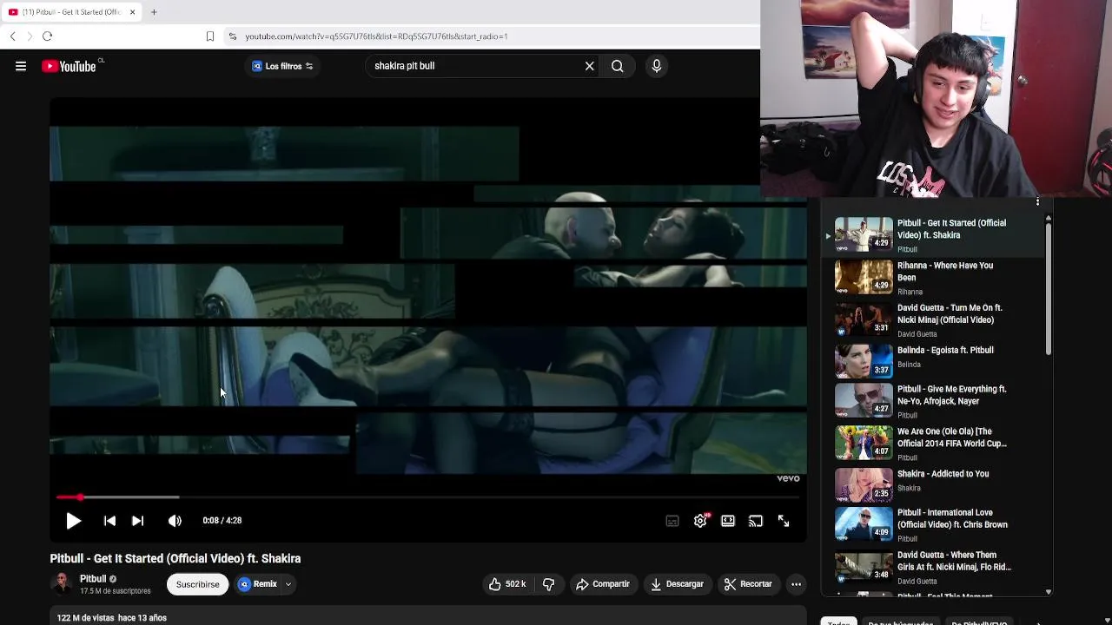Subscribe with the Suscribirse button
This screenshot has height=625, width=1112.
tap(198, 584)
